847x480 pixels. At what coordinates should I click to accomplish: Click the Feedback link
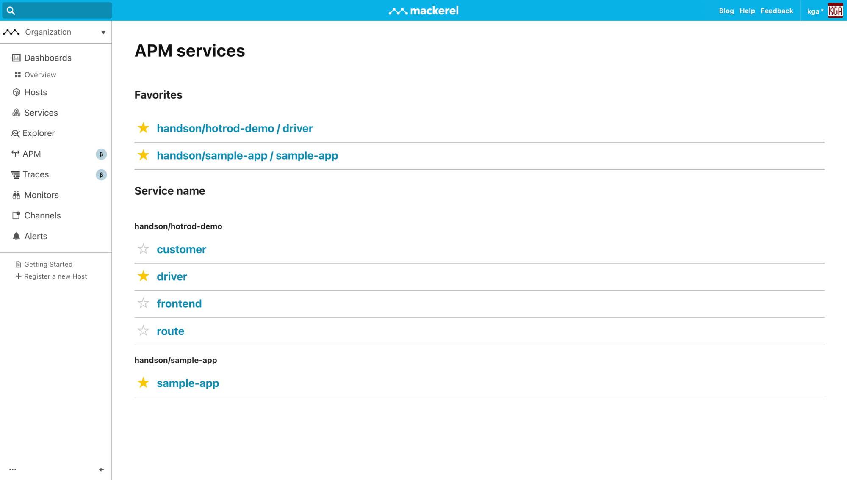[777, 11]
